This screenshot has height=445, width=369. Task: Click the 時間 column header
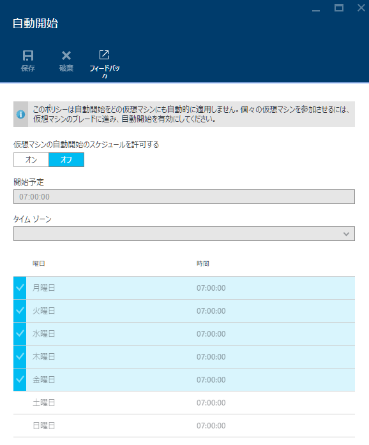202,264
